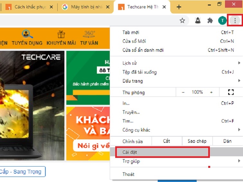Click the KHUYẾN MÃI gift icon
Viewport: 243px width, 182px height.
point(61,34)
